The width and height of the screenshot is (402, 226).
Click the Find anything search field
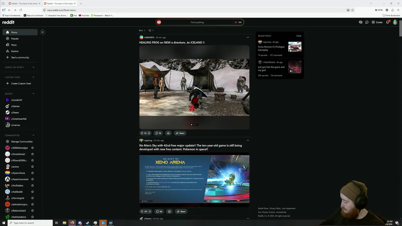(x=197, y=22)
